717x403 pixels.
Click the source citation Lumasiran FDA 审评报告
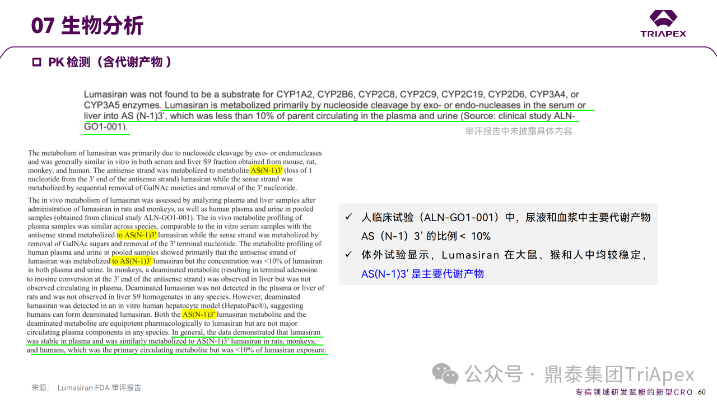(x=99, y=387)
